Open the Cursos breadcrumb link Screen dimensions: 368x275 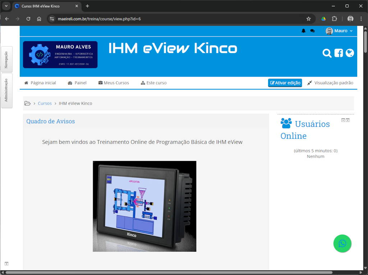pos(45,103)
